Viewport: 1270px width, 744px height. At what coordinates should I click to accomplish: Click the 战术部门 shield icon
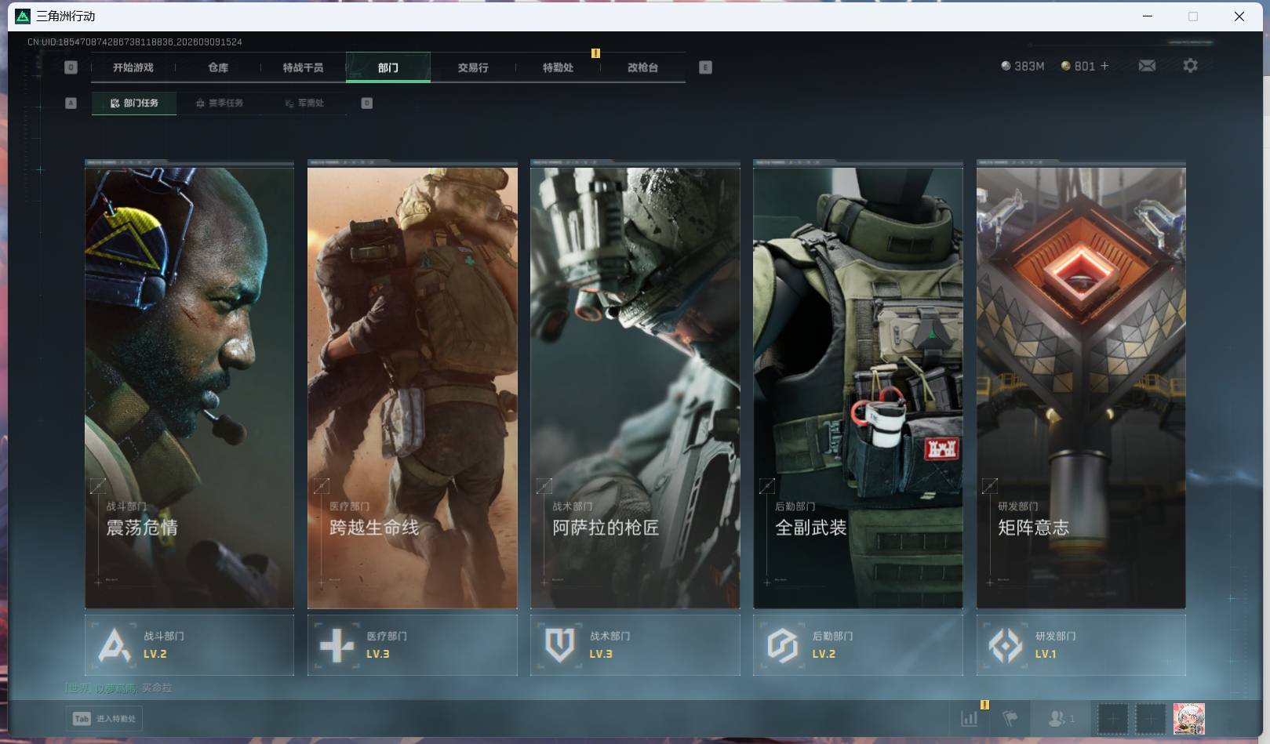tap(560, 646)
